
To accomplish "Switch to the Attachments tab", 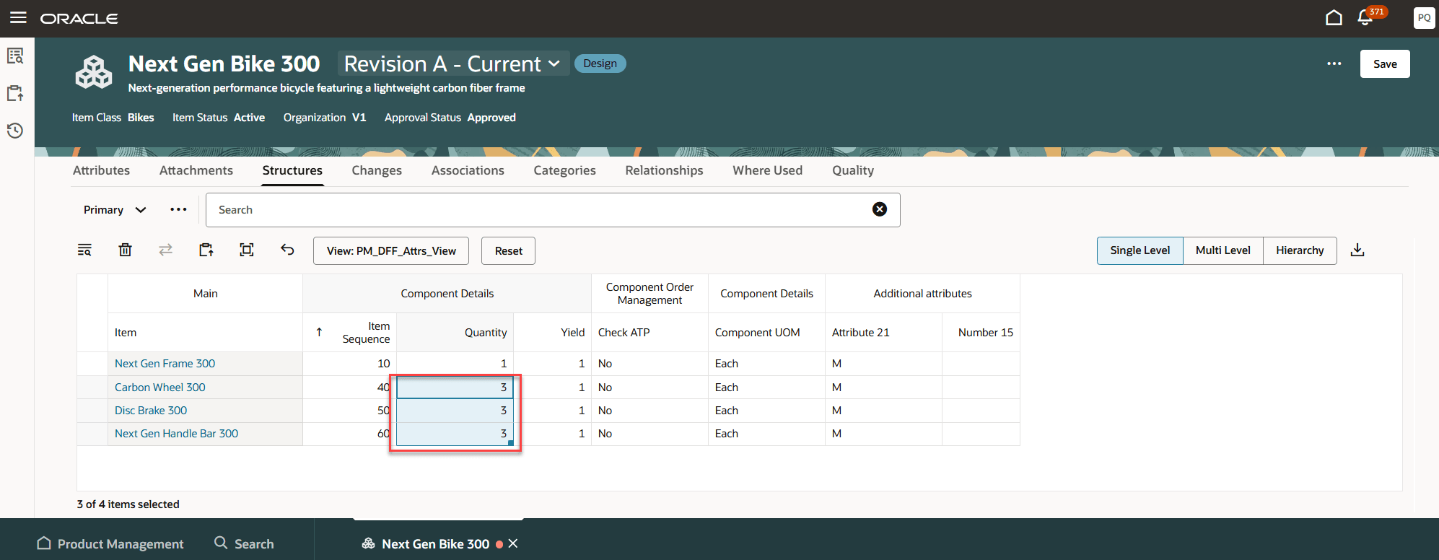I will [196, 170].
